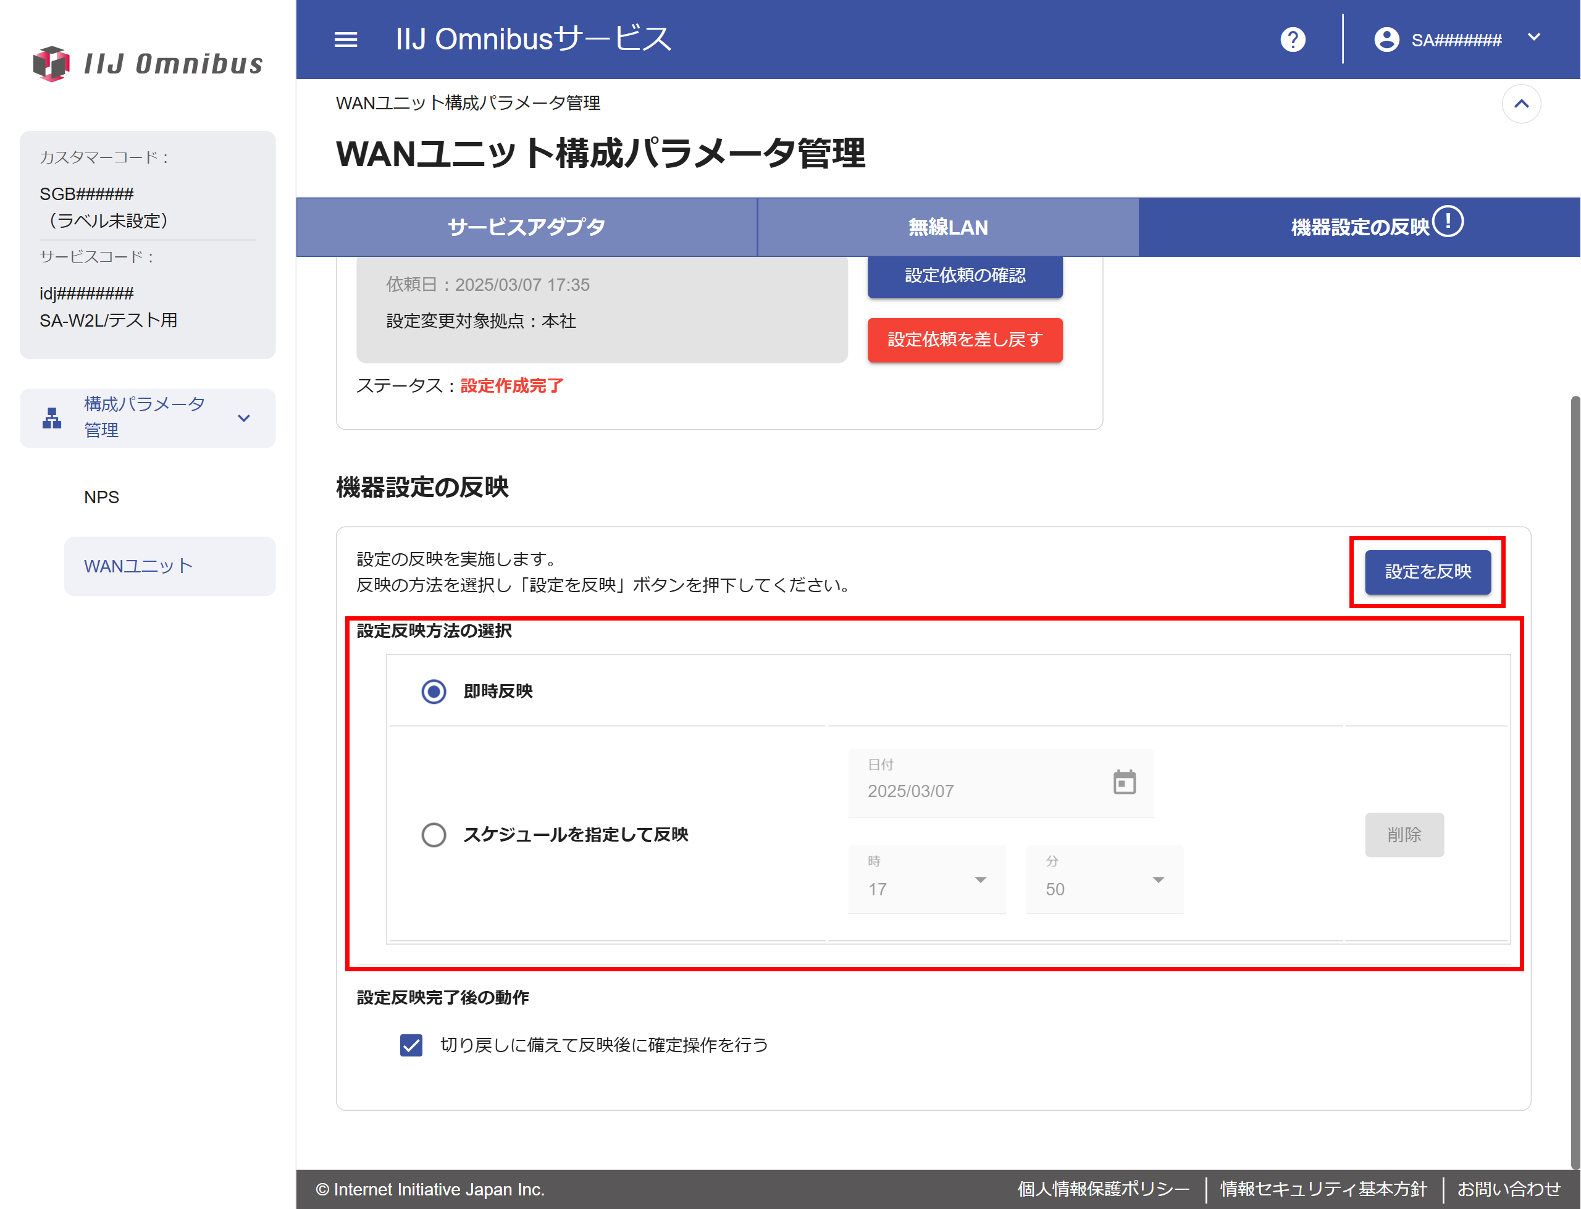
Task: Select the 即時反映 radio button
Action: point(433,692)
